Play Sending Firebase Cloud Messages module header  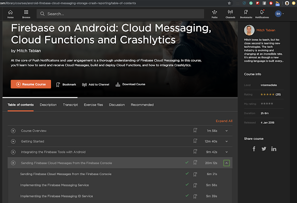(13, 163)
